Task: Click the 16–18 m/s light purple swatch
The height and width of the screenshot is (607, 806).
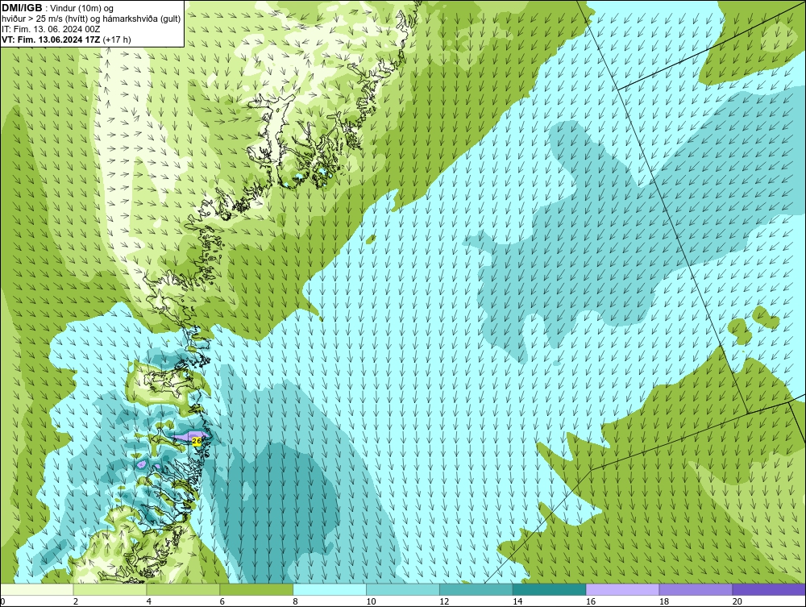Action: [x=622, y=589]
